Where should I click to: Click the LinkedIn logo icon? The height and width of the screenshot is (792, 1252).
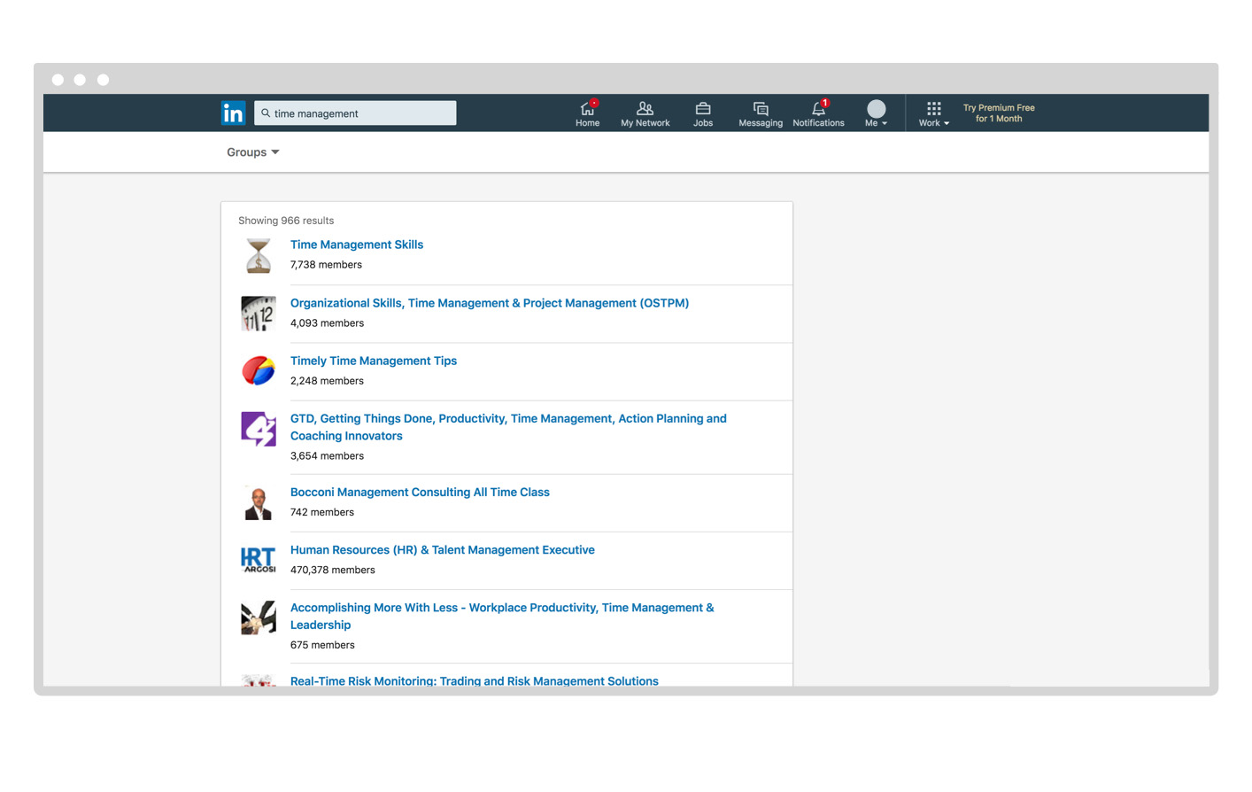point(233,113)
